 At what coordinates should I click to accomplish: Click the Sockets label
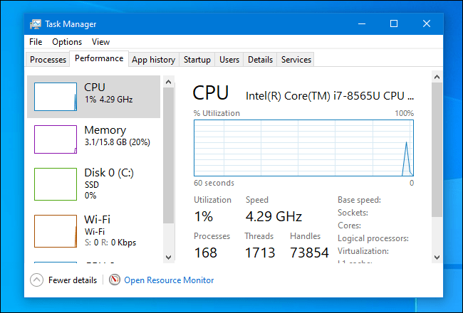click(x=353, y=213)
